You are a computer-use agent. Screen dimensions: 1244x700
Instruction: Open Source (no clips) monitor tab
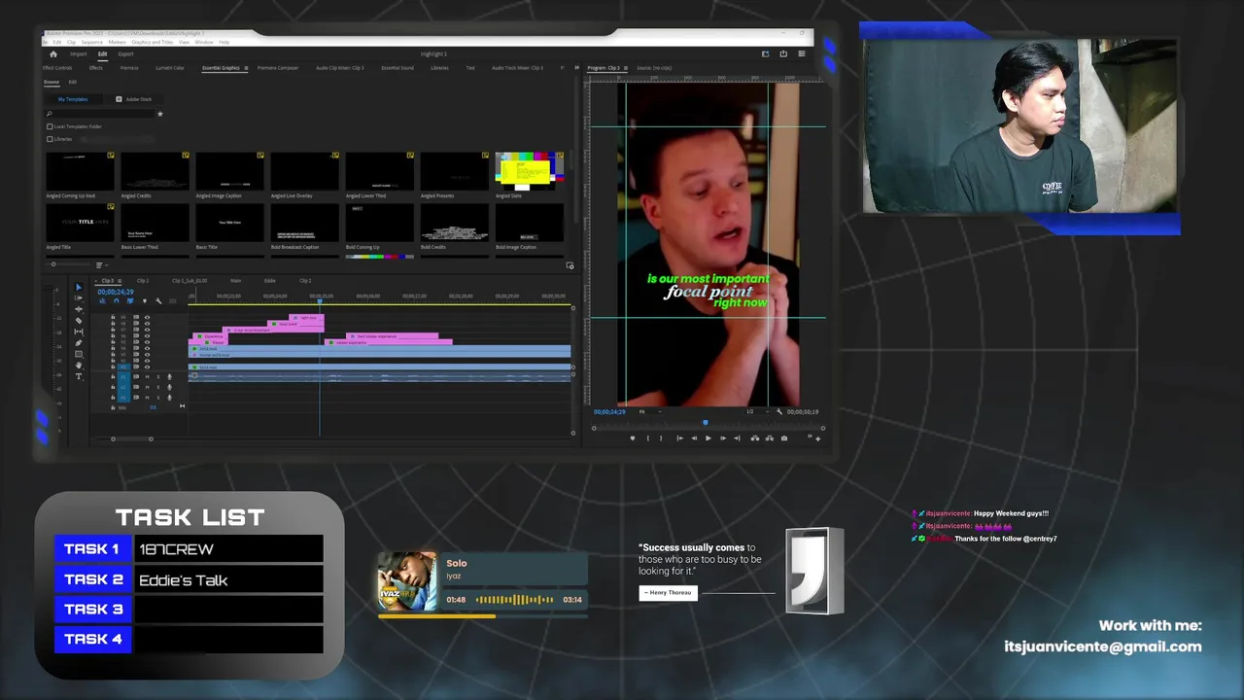click(x=654, y=68)
